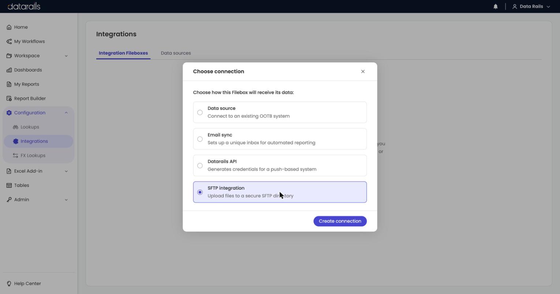
Task: Click the Admin key icon
Action: tap(9, 200)
